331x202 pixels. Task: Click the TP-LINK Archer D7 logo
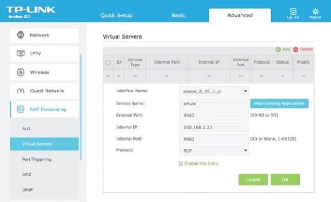[x=30, y=12]
